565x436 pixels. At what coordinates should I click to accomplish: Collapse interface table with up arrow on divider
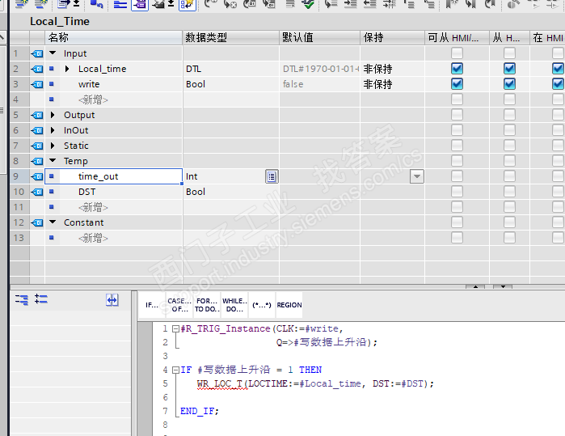click(475, 286)
